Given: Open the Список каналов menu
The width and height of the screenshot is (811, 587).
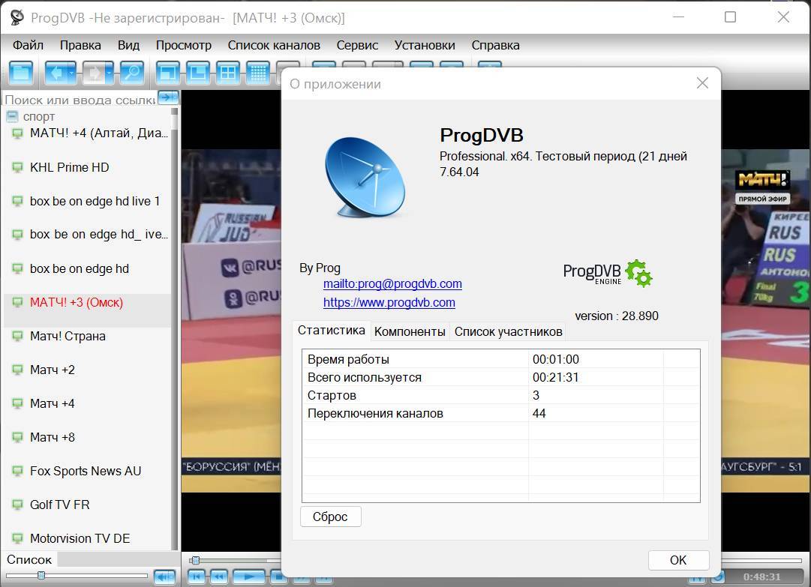Looking at the screenshot, I should 274,46.
